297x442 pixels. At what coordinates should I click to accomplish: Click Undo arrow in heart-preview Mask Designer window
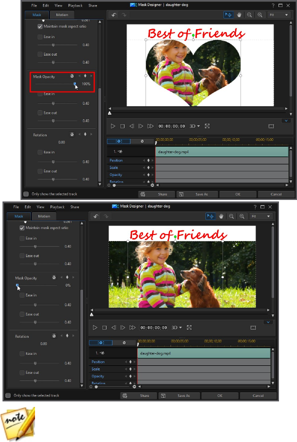(x=113, y=15)
